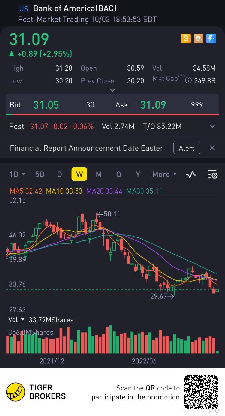Tap the stacked layers badge icon
Image resolution: width=225 pixels, height=416 pixels.
tap(199, 38)
